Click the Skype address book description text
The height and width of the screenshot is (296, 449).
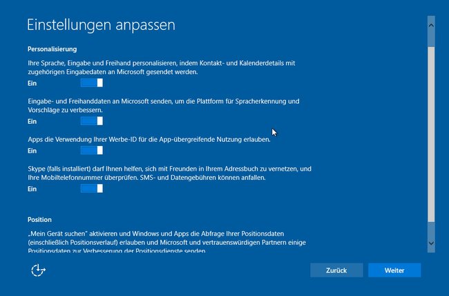tap(169, 173)
